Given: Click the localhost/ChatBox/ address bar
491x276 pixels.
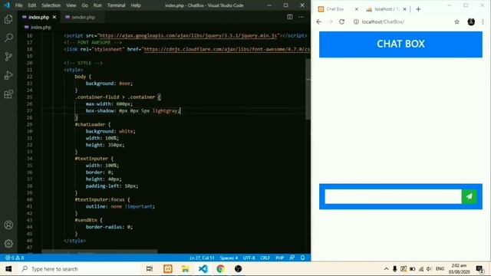Looking at the screenshot, I should (x=383, y=21).
